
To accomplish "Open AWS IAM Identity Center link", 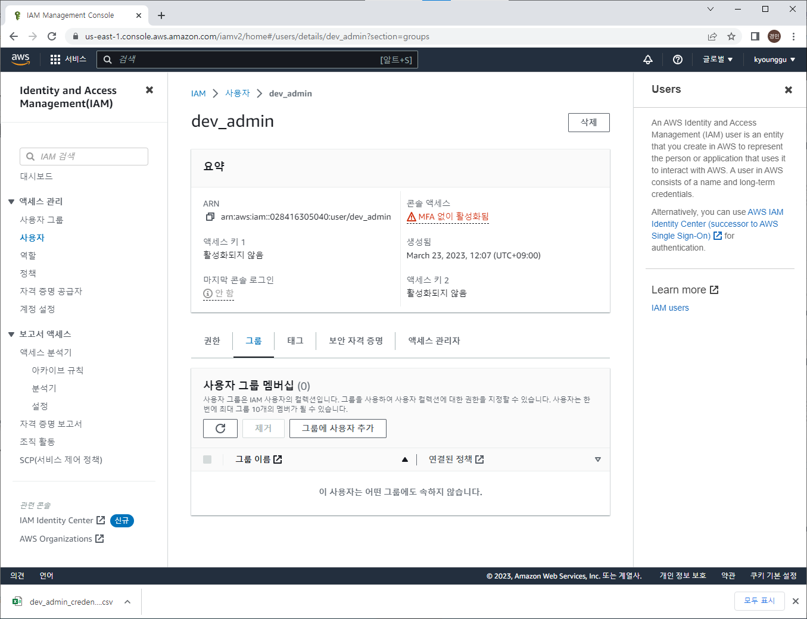I will [717, 224].
